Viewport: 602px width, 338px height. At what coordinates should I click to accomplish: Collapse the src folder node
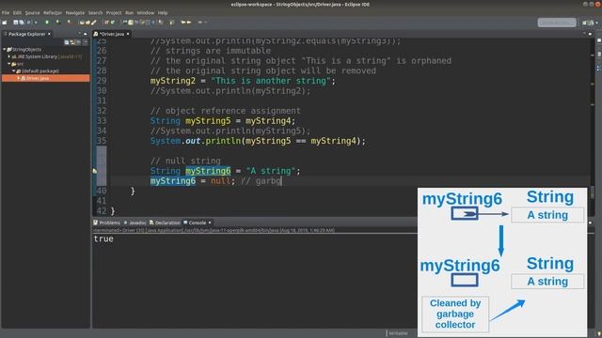click(x=9, y=64)
